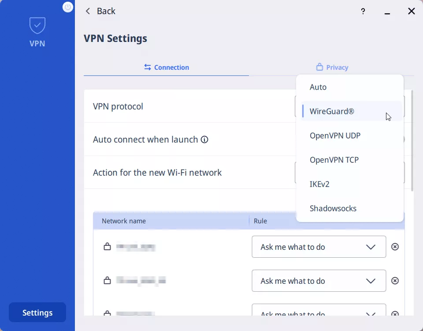
Task: Switch to the Privacy tab
Action: pos(332,68)
